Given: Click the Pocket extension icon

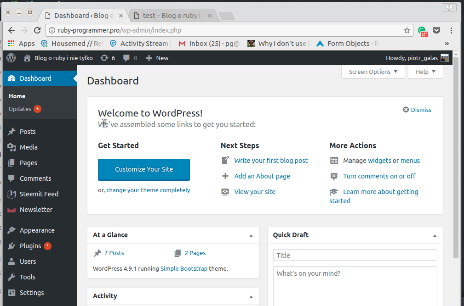Looking at the screenshot, I should (x=436, y=30).
